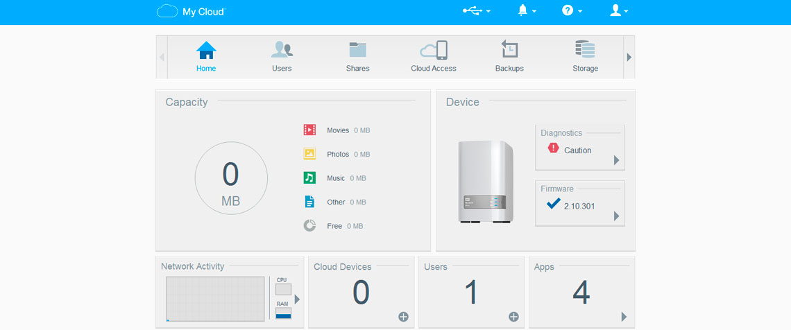Click the Free 0 MB label

click(x=345, y=226)
